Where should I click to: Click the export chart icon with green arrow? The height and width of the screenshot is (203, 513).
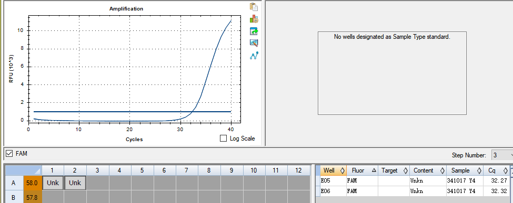[254, 31]
